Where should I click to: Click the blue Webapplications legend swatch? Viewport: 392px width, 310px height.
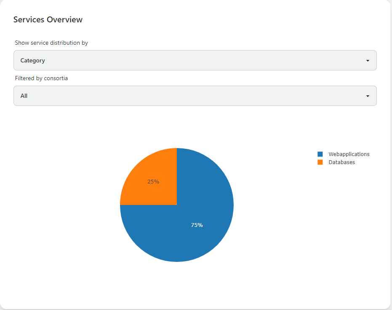point(320,154)
